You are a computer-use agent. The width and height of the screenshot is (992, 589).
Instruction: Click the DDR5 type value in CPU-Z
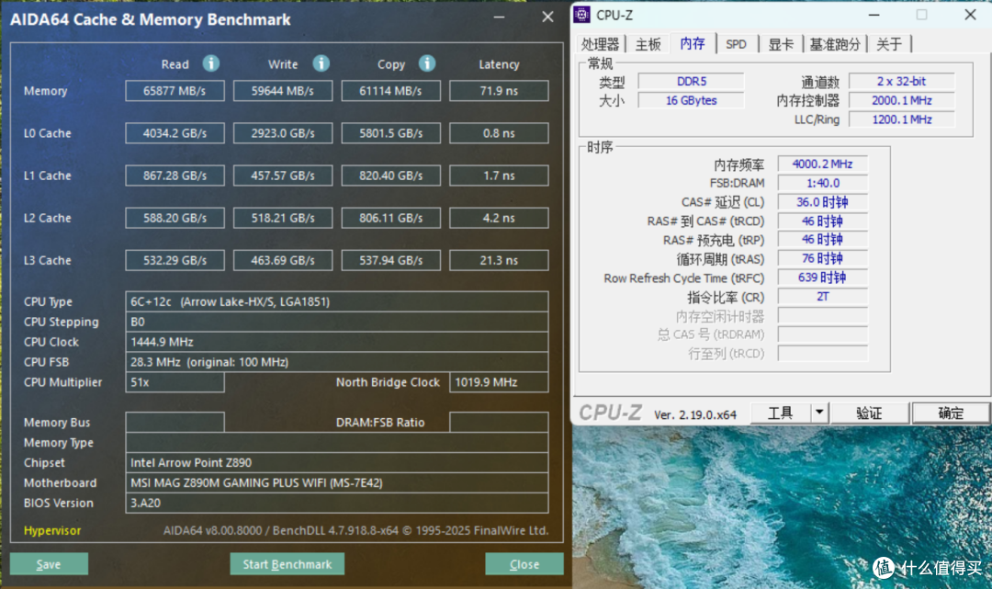(x=691, y=81)
